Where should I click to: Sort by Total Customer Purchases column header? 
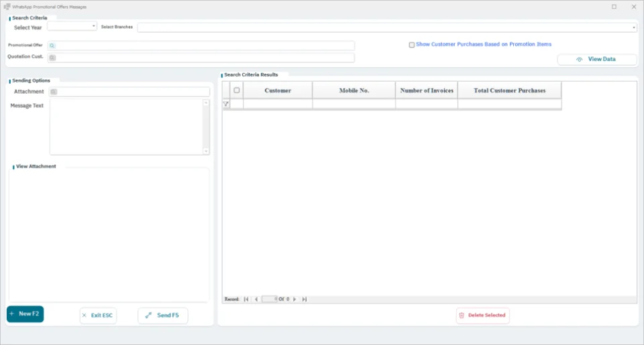(510, 90)
